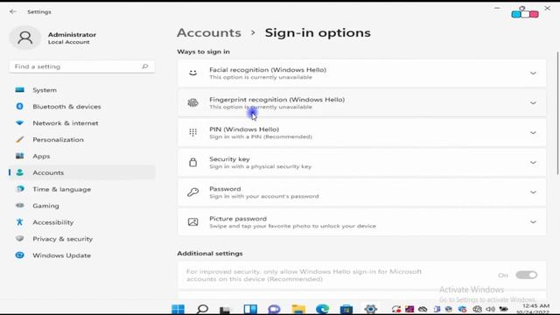
Task: Go back with the Settings back arrow
Action: tap(13, 11)
